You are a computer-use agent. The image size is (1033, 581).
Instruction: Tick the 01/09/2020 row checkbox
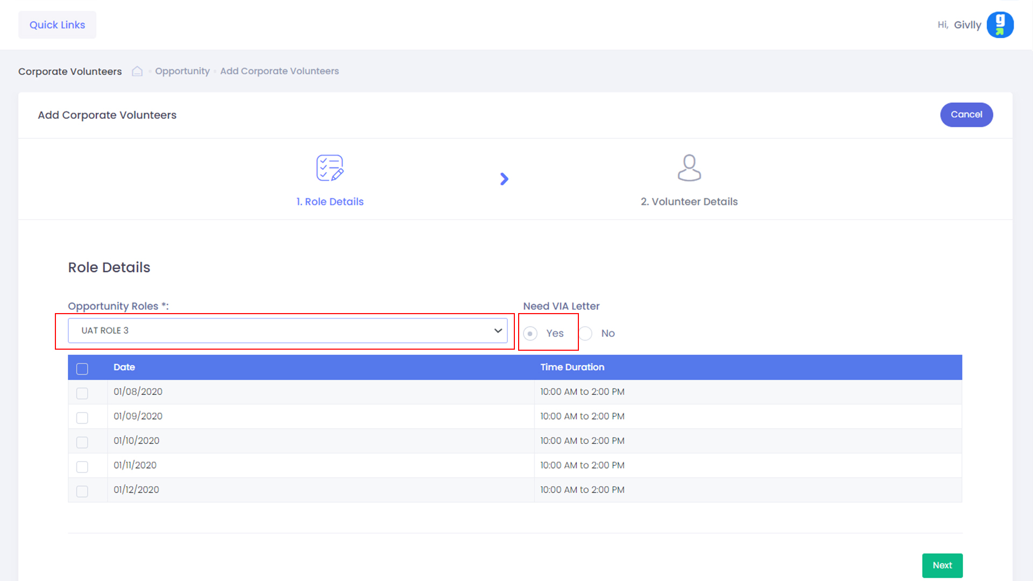pos(82,417)
